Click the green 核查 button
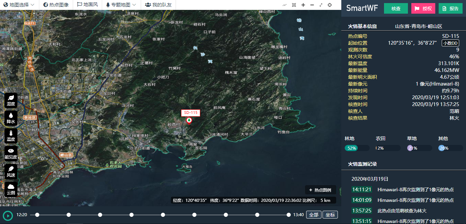 tap(396, 9)
